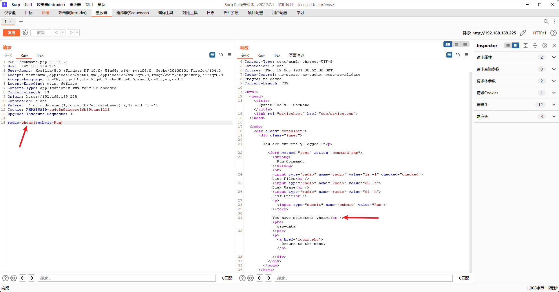Screen dimensions: 559x292
Task: Jump to previous match in response search
Action: [260, 278]
